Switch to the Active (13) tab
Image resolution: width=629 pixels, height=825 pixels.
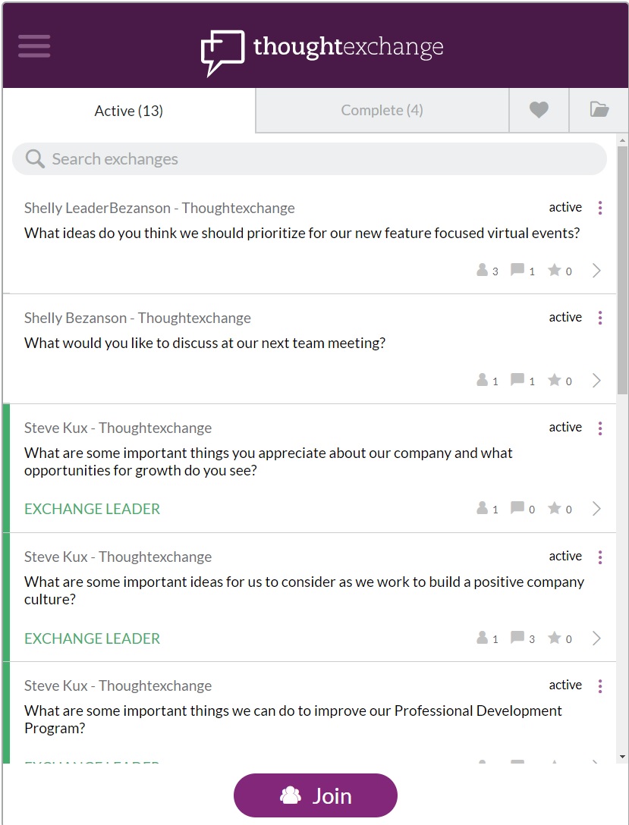[129, 111]
